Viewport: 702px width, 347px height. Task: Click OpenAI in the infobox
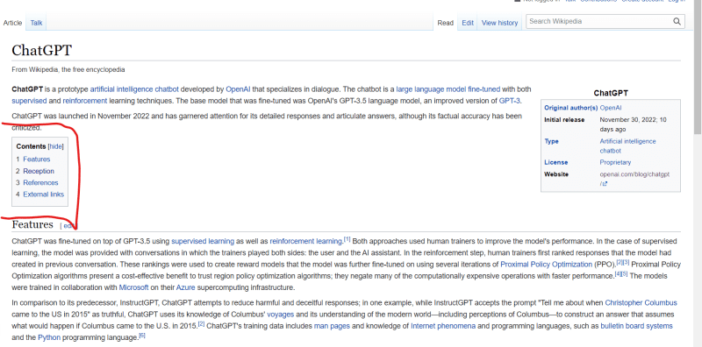click(611, 108)
